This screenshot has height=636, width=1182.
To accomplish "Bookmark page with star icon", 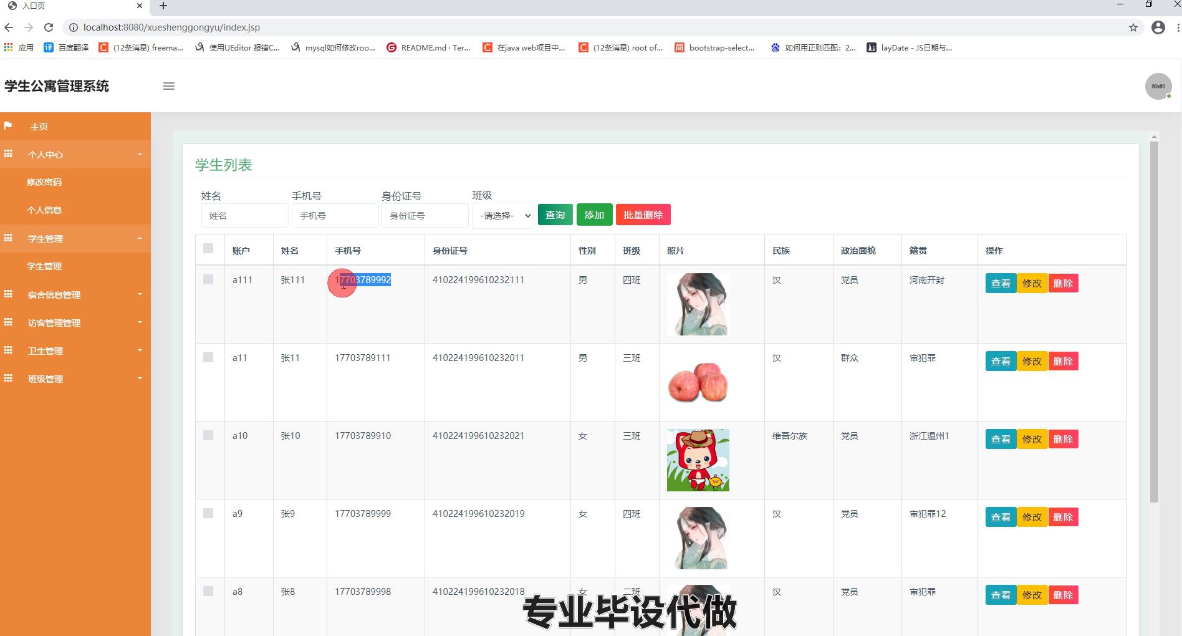I will point(1133,27).
